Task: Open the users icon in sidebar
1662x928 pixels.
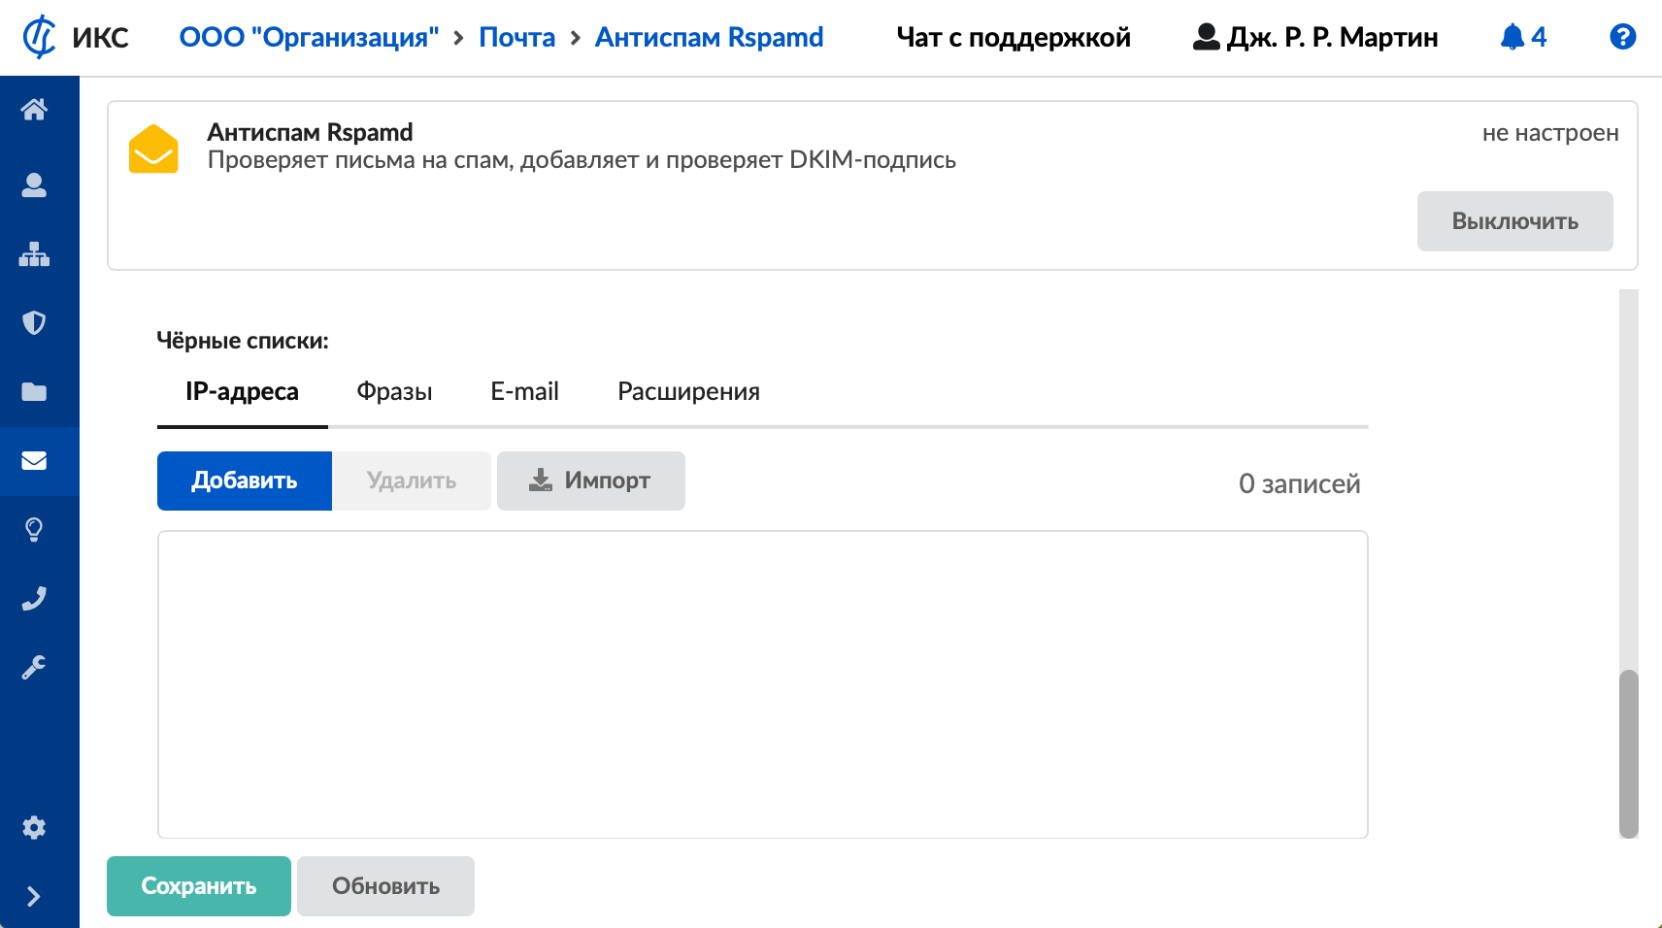Action: [34, 185]
